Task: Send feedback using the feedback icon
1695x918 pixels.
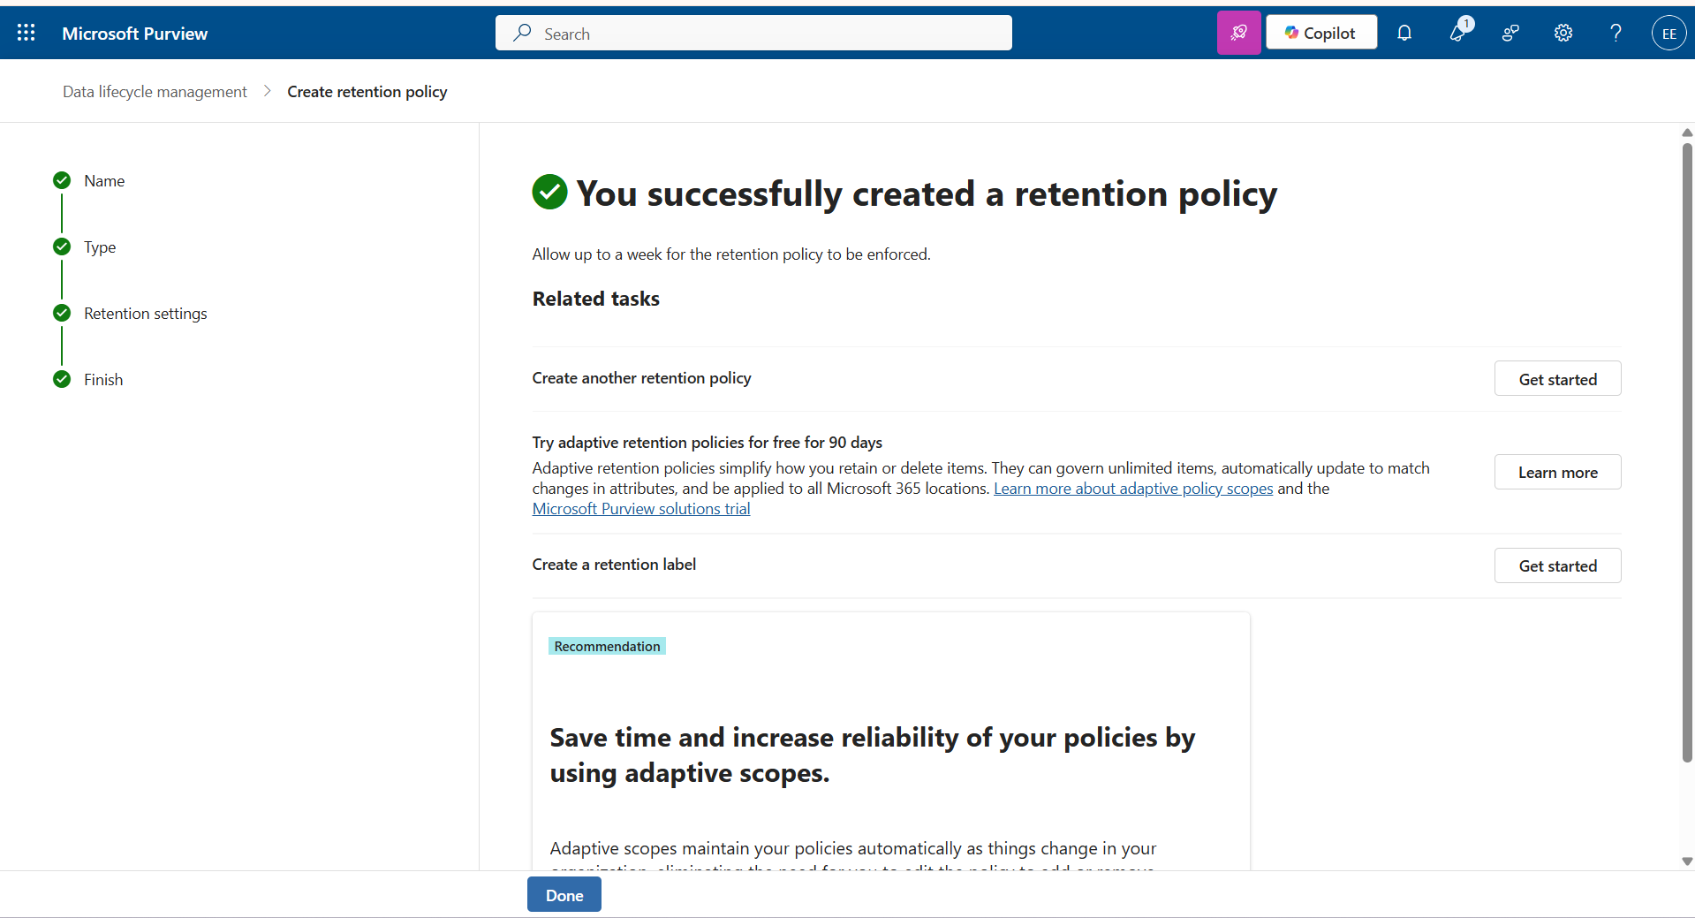Action: tap(1510, 33)
